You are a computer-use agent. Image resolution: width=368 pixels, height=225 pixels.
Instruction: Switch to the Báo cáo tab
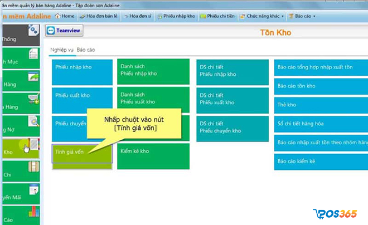tap(86, 50)
